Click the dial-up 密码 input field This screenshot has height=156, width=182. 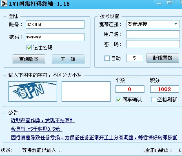pyautogui.click(x=153, y=44)
